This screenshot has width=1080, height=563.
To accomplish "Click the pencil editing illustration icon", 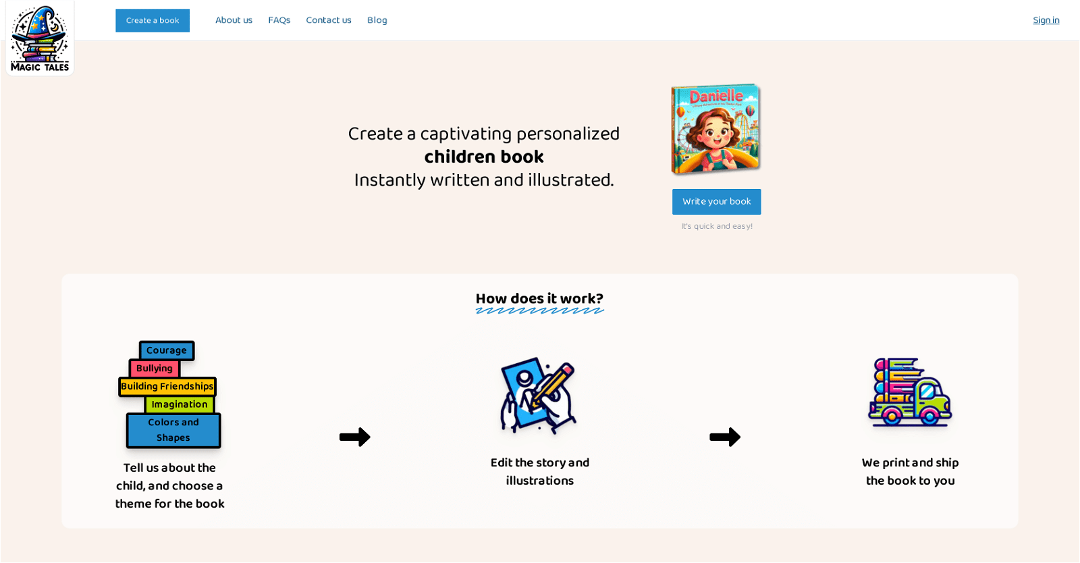I will pos(539,395).
